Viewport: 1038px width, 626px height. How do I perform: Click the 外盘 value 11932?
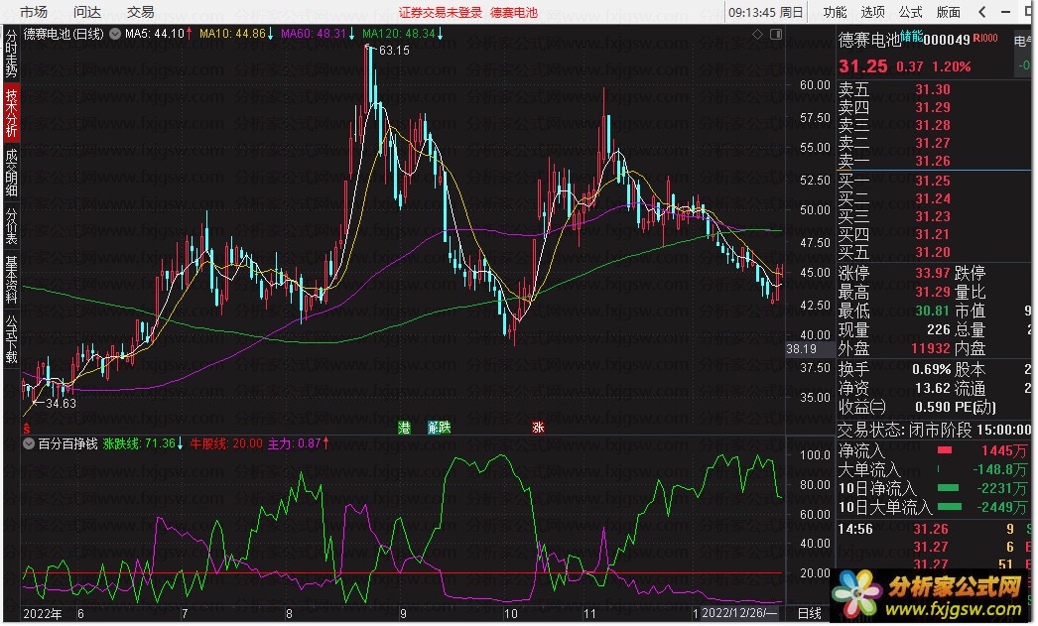930,348
